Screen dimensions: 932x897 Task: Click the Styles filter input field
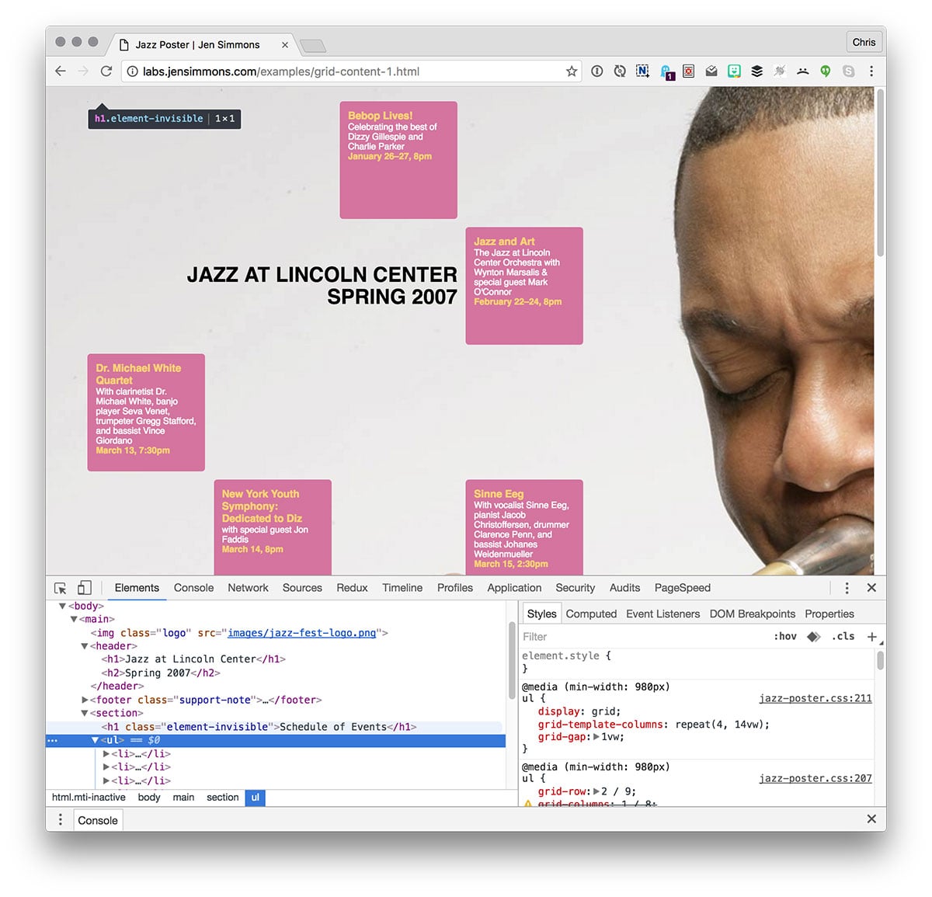tap(641, 637)
